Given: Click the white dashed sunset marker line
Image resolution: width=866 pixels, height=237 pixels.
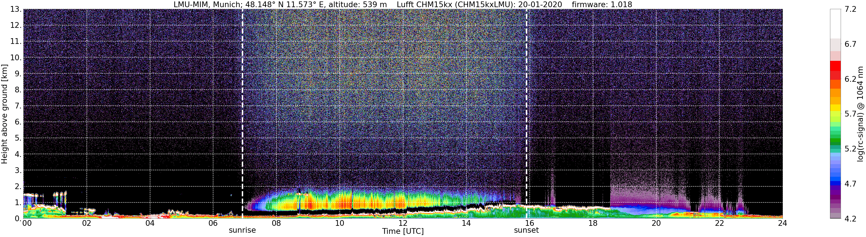Looking at the screenshot, I should 526,114.
